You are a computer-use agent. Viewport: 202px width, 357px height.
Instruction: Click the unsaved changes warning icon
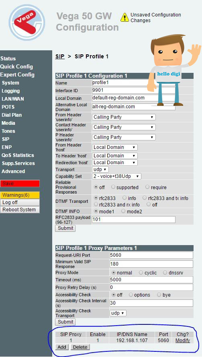(x=124, y=18)
